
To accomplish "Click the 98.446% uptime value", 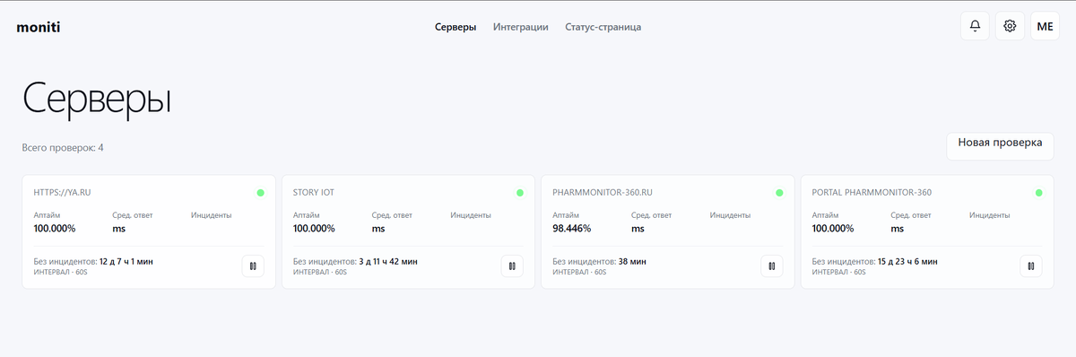I will pyautogui.click(x=572, y=229).
